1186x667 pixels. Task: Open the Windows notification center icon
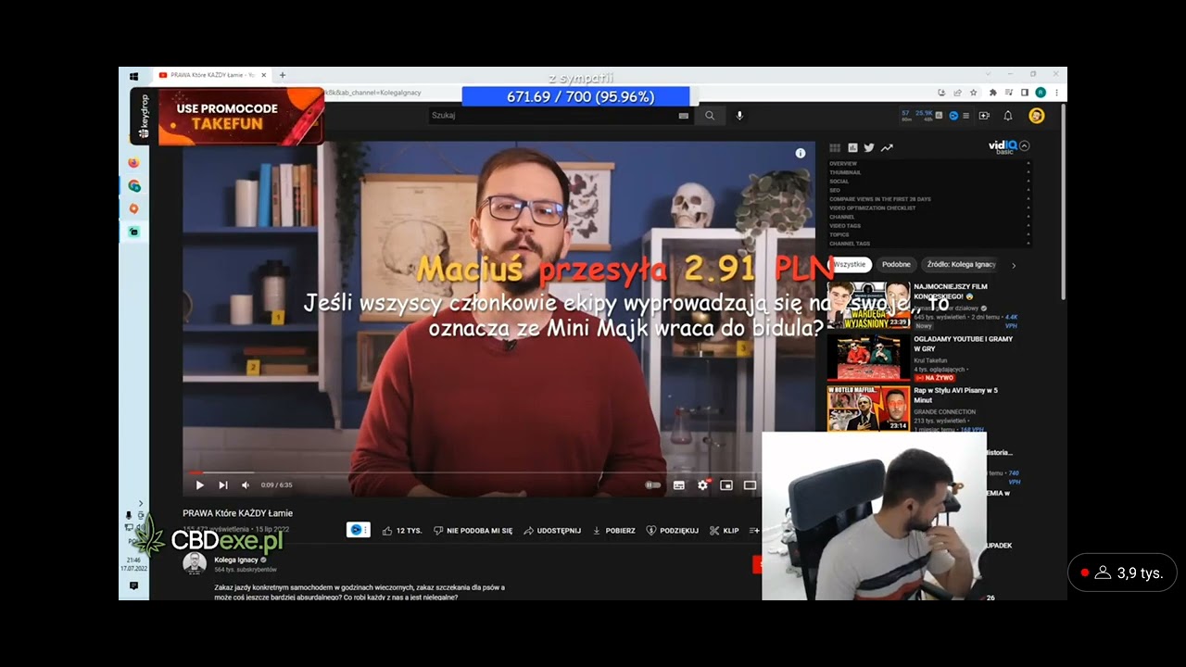133,585
